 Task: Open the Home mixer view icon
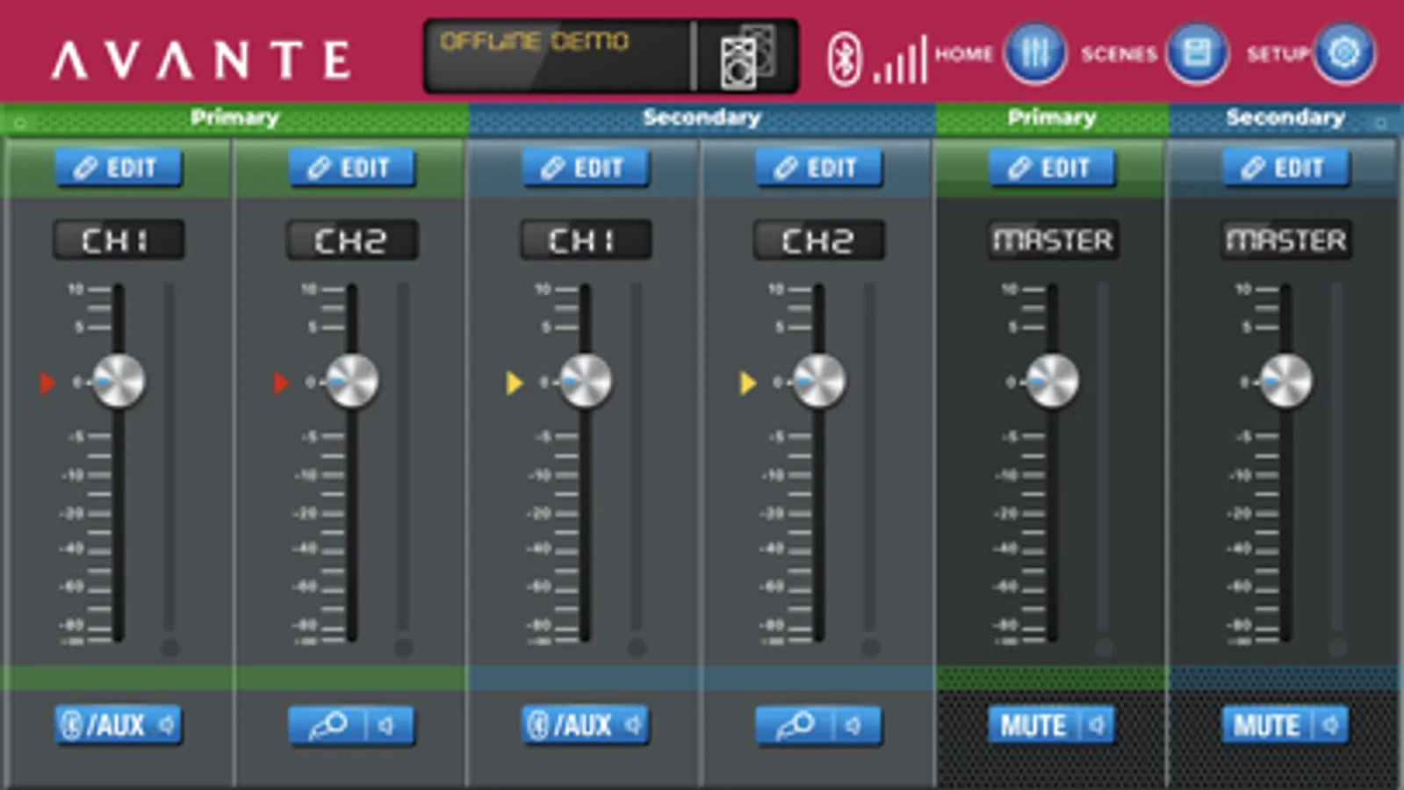[x=1035, y=54]
